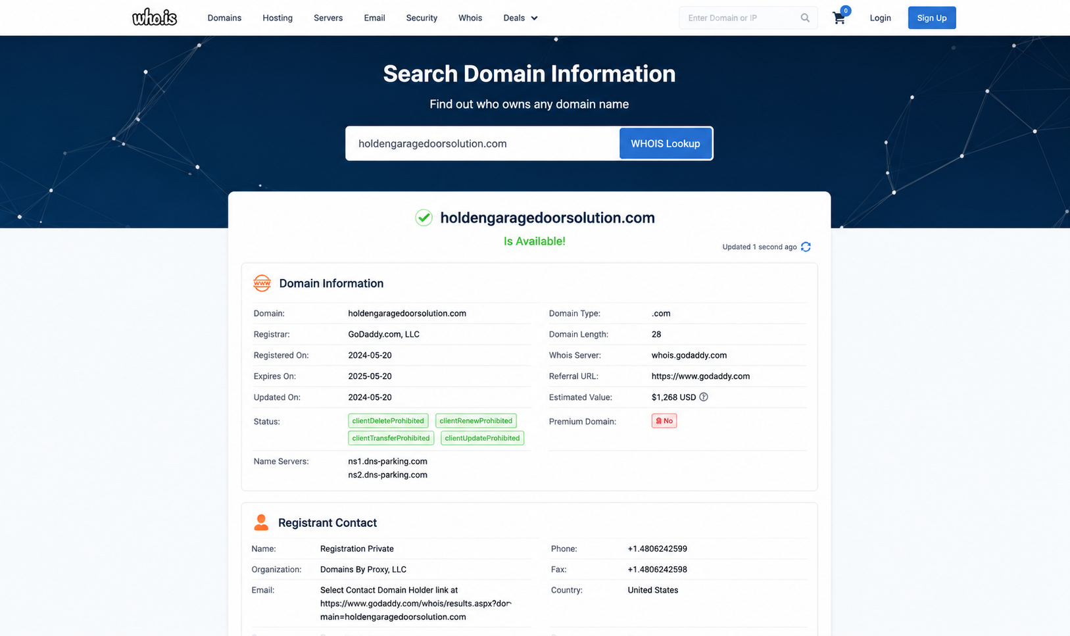
Task: Click the clientDeleteProhibited status badge
Action: [x=388, y=421]
